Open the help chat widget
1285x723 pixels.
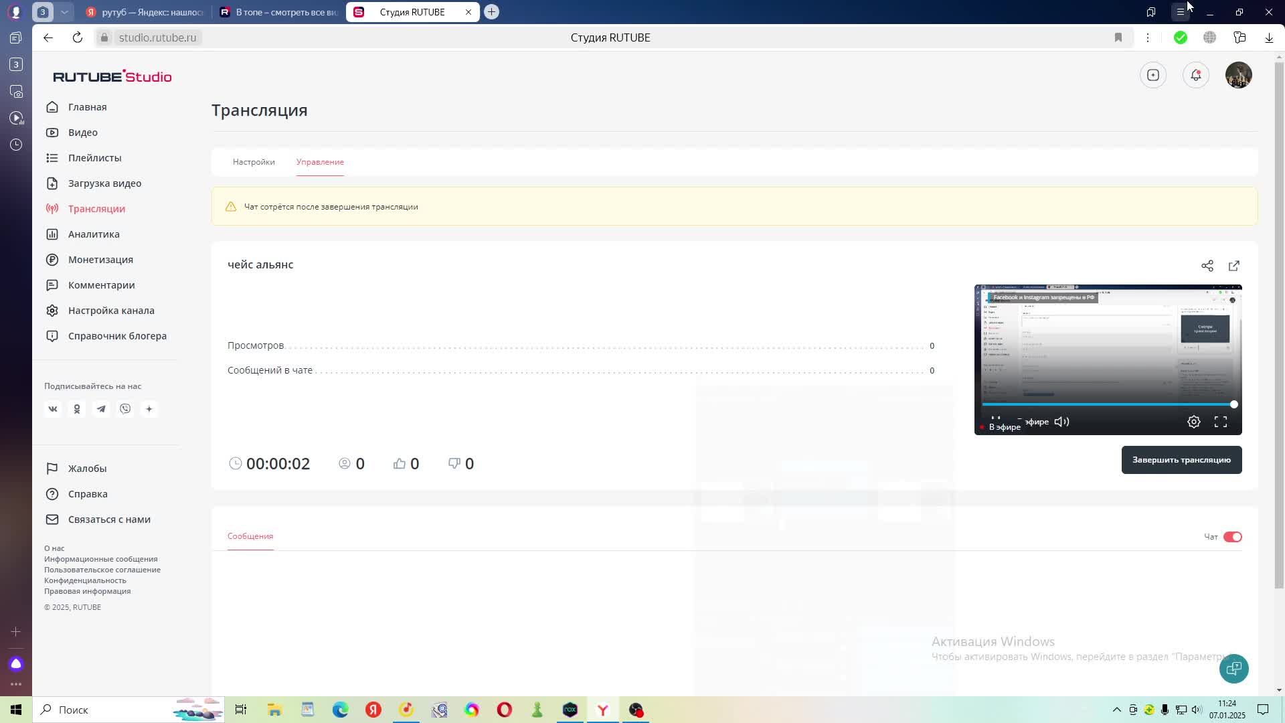pos(1233,668)
